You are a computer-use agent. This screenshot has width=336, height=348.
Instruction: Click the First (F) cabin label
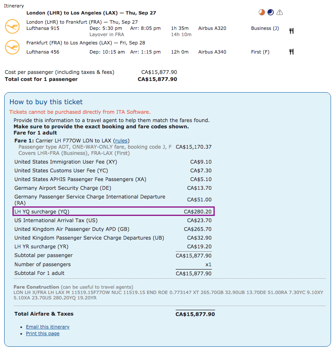pos(260,52)
